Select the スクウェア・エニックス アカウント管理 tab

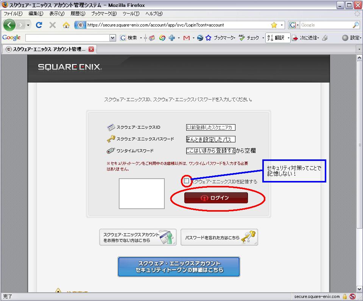pos(49,49)
